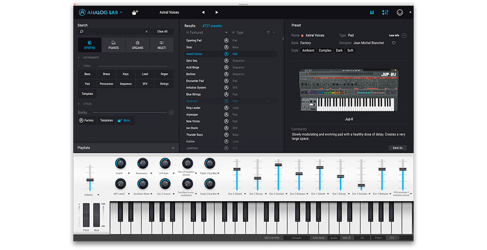Filter by Percussion type
Viewport: 487px width, 250px height.
point(107,84)
